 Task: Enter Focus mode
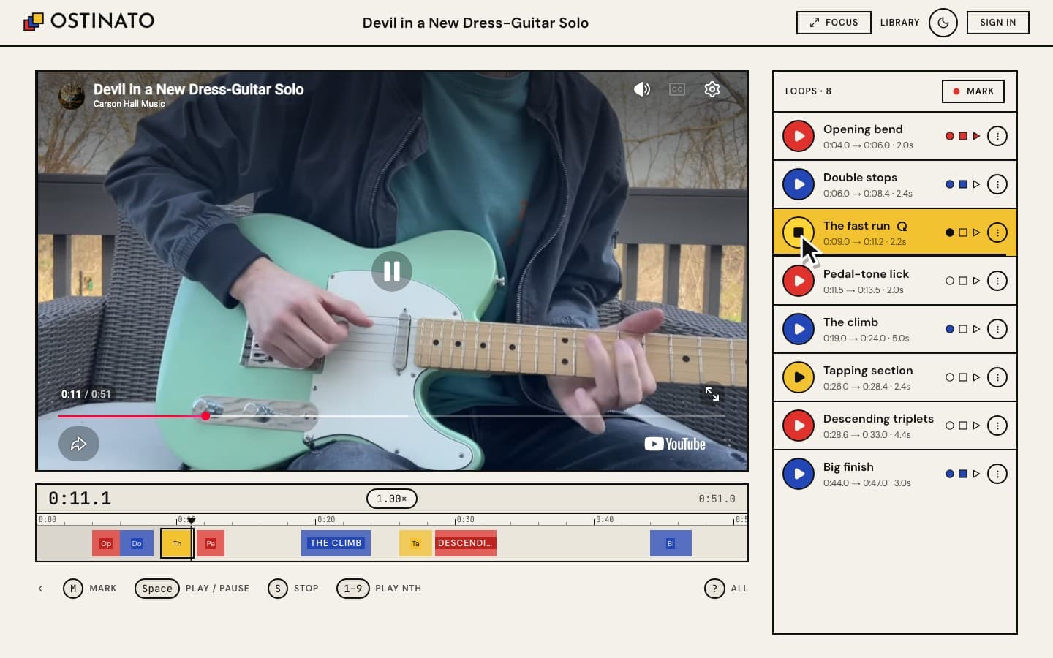pos(834,23)
